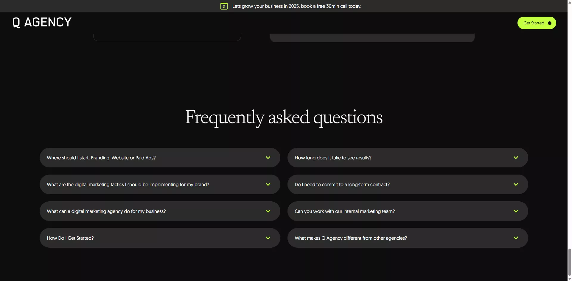This screenshot has width=572, height=281.
Task: Click the 'Frequently asked questions' heading
Action: click(x=284, y=117)
